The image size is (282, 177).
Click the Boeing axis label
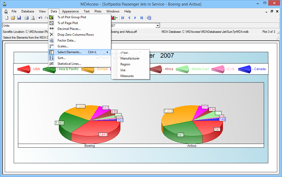tap(90, 146)
